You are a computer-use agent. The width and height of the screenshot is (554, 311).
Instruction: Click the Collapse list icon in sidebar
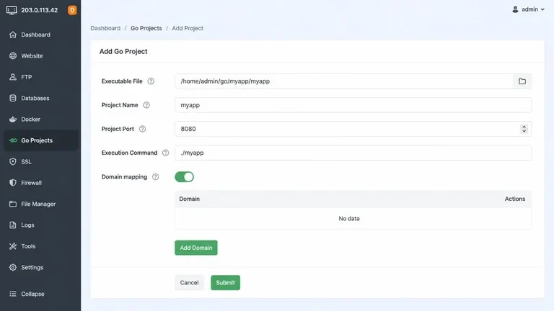click(x=13, y=294)
